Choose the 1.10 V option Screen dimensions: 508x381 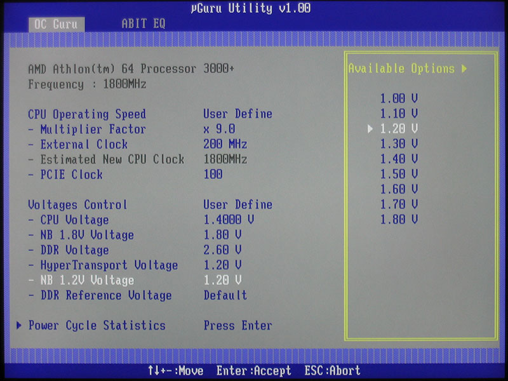[x=399, y=114]
